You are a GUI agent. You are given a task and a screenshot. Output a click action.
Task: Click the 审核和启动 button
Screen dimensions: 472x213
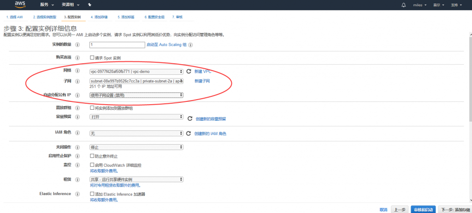423,209
